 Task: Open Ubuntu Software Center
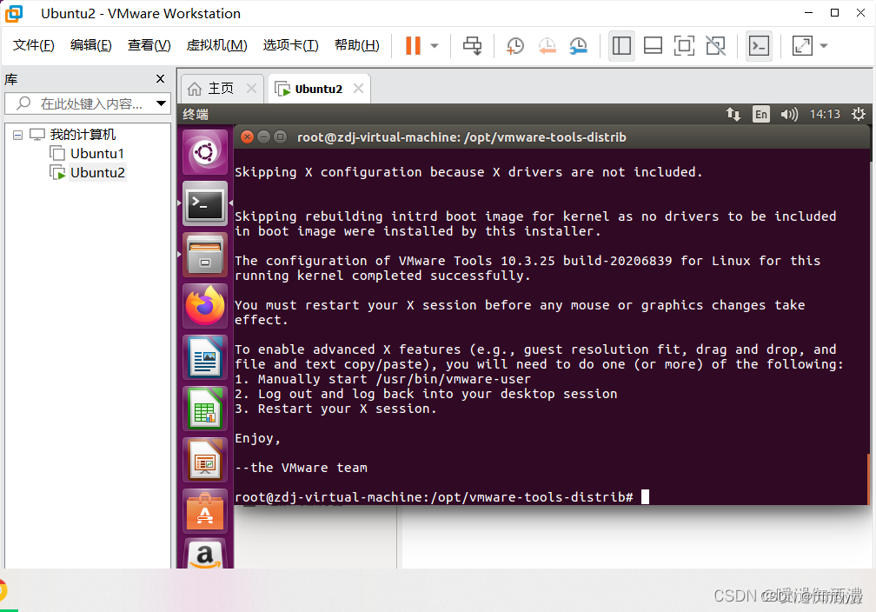point(206,511)
